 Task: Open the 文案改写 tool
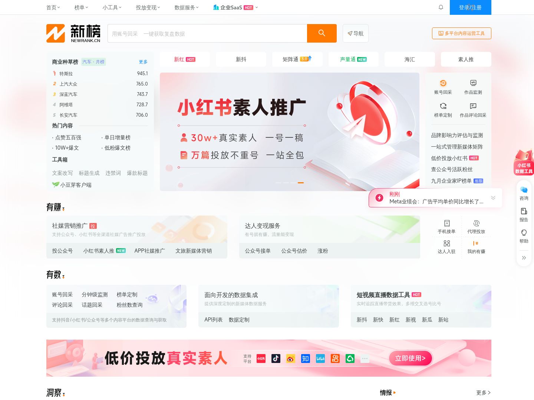[x=62, y=173]
